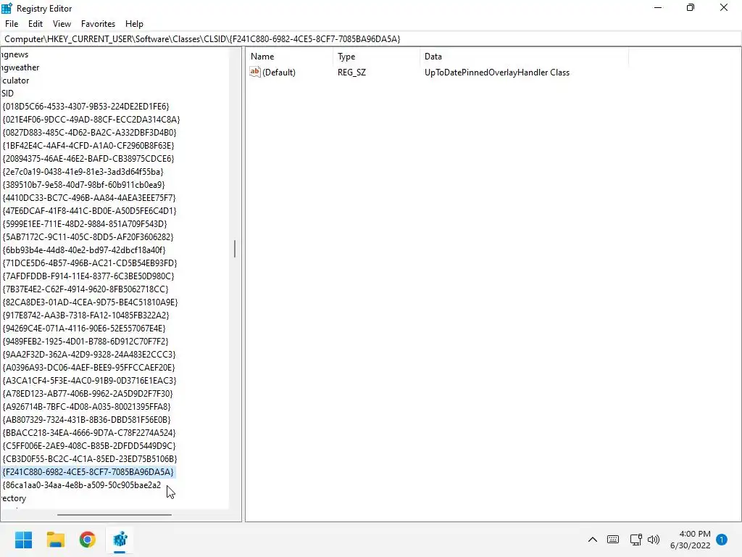Select key {CB3D0F55-BC2C-4C1A-85ED-23ED75B5106B}
Viewport: 742px width, 557px height.
pos(89,458)
